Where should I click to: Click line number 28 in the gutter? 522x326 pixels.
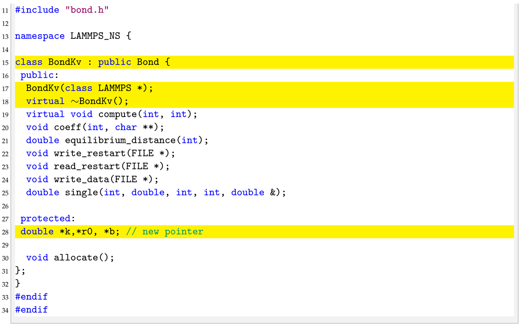[5, 232]
